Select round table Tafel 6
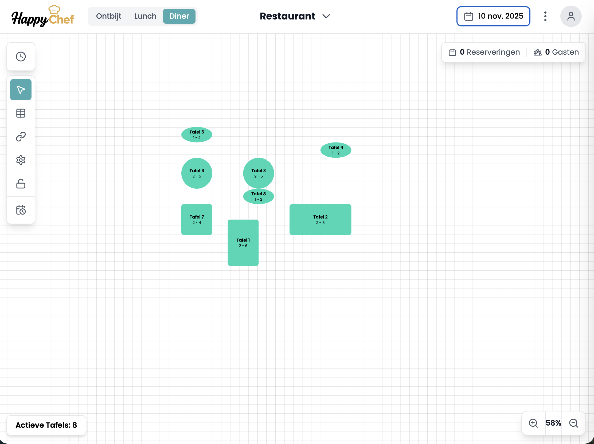The width and height of the screenshot is (594, 444). (x=197, y=173)
